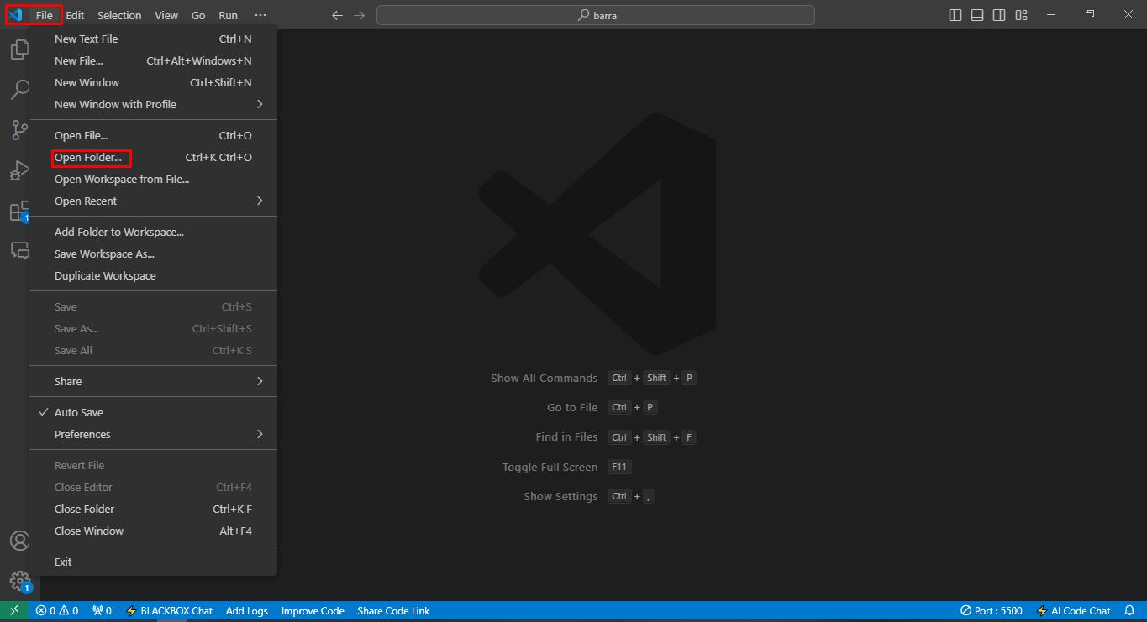Select Open Folder... entry
Screen dimensions: 1147x622
(153, 158)
